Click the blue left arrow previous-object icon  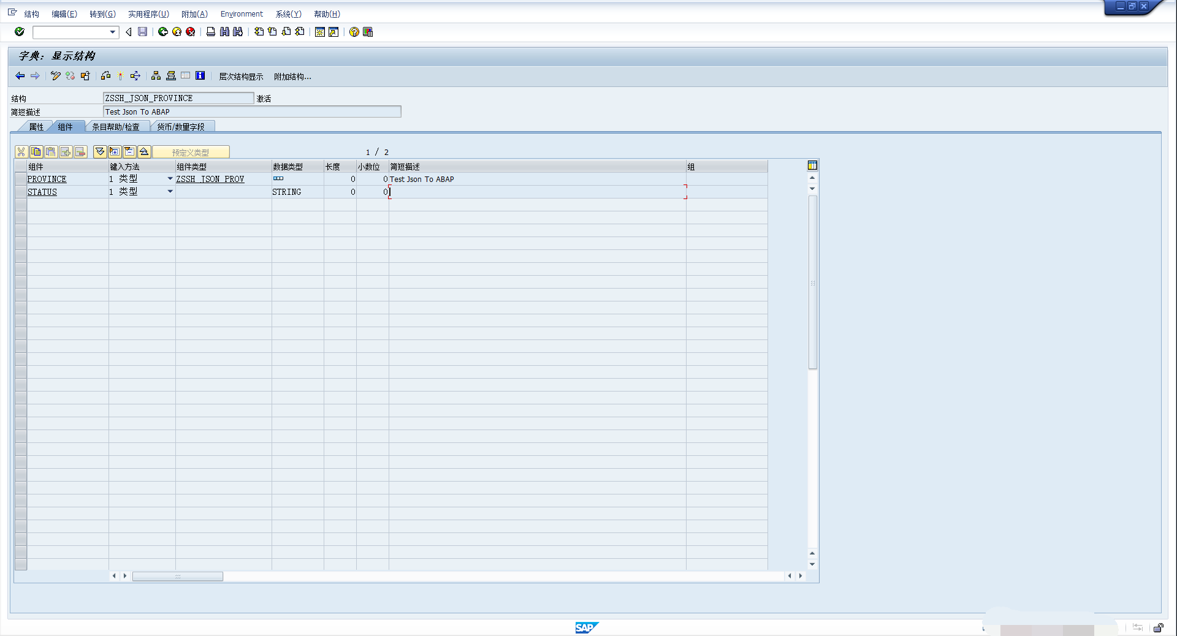pyautogui.click(x=20, y=76)
